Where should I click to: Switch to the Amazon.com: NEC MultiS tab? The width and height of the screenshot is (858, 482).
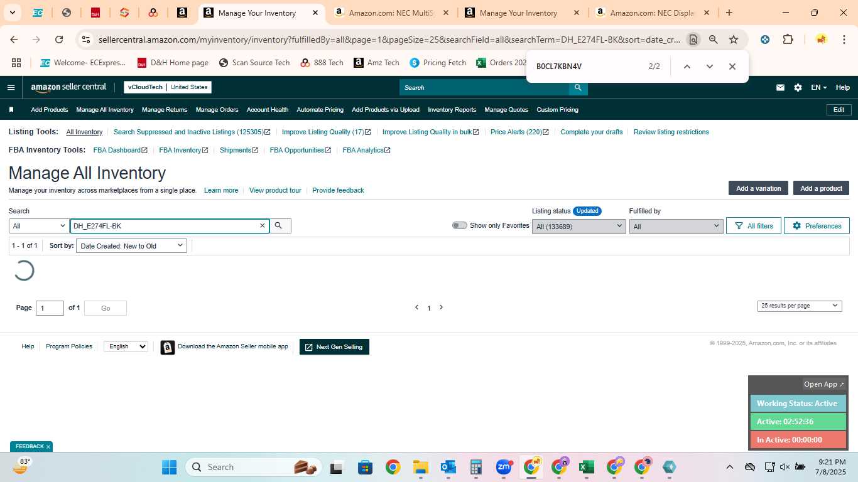(x=392, y=13)
